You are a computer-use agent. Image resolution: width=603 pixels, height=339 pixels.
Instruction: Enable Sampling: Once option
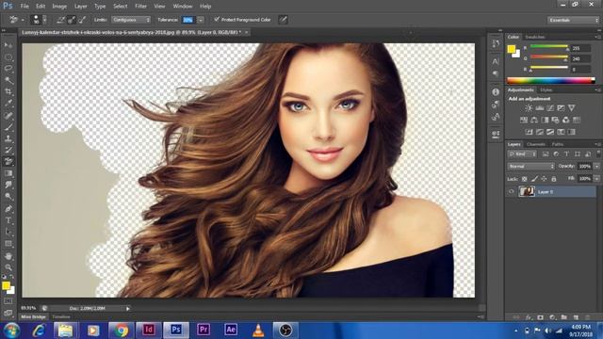click(x=72, y=20)
